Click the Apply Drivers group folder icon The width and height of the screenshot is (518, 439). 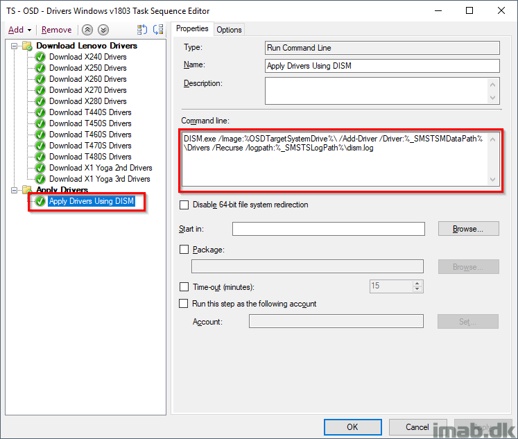[x=27, y=189]
